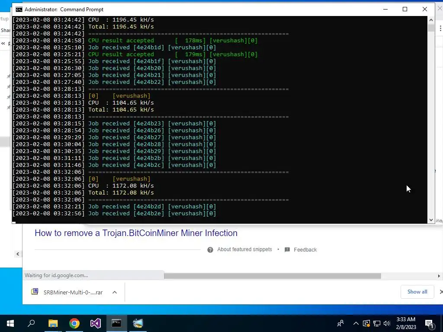Open the Windows Start menu
This screenshot has height=332, width=443.
[10, 323]
